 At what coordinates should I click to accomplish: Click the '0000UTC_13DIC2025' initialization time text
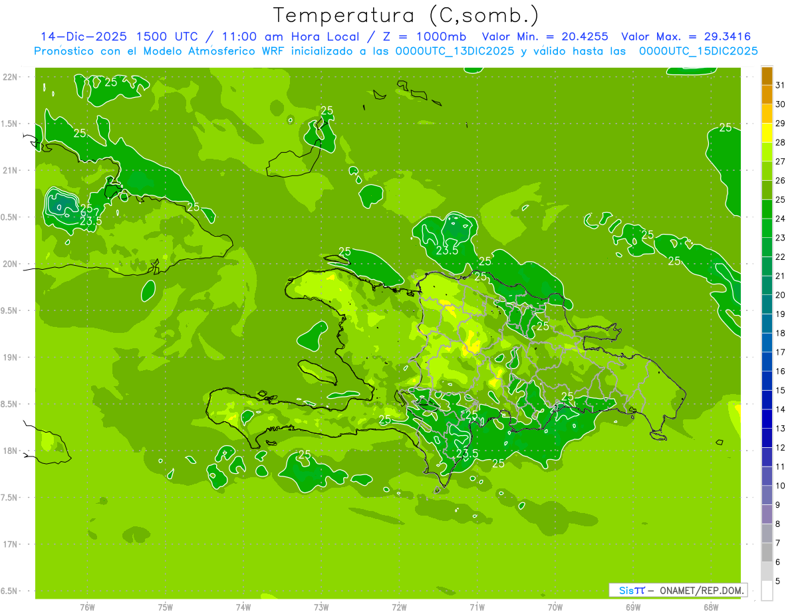(455, 51)
